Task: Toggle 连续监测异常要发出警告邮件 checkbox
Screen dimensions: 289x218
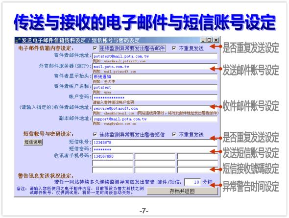Action: [x=95, y=48]
